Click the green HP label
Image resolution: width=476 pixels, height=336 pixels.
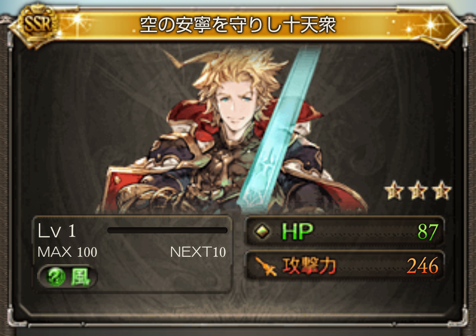coord(297,232)
